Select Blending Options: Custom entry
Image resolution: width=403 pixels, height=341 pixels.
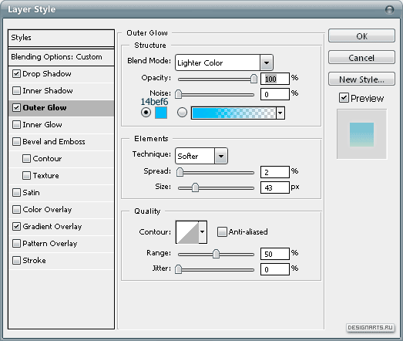(x=61, y=57)
